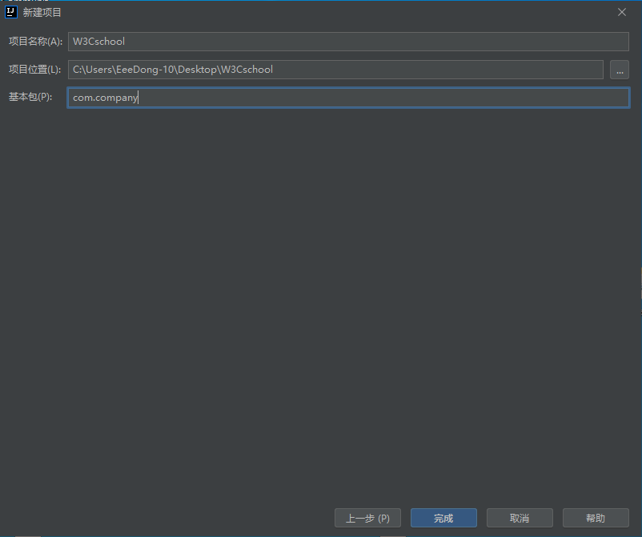Click the blank area of the dialog body
The height and width of the screenshot is (537, 642).
point(320,304)
